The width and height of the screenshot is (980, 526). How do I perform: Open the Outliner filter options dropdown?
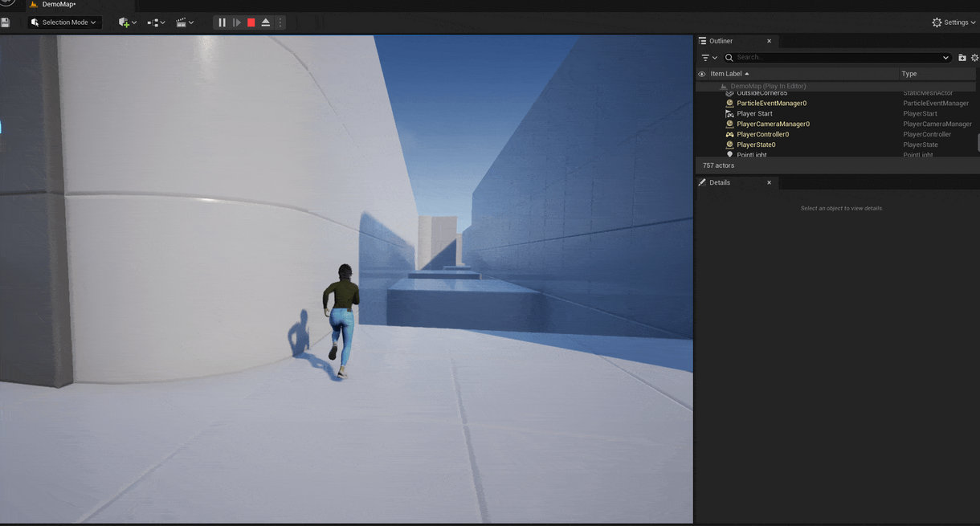709,58
